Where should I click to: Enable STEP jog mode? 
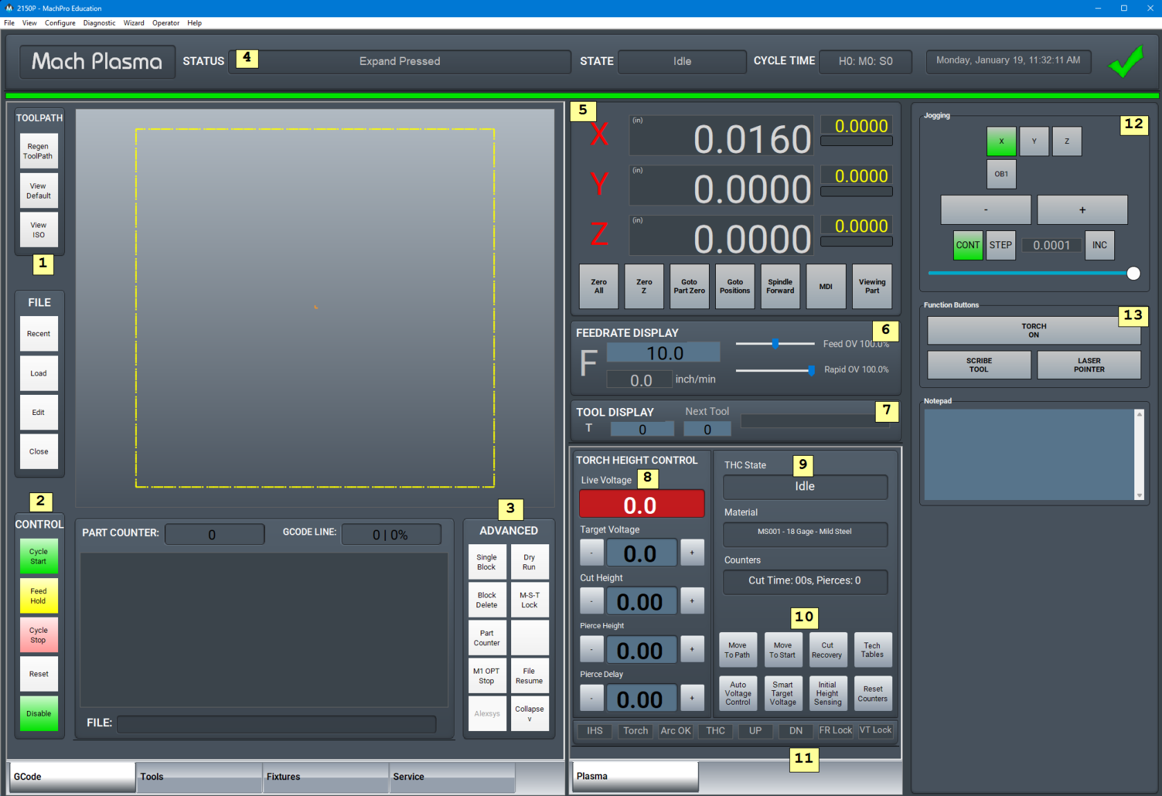[x=1000, y=246]
